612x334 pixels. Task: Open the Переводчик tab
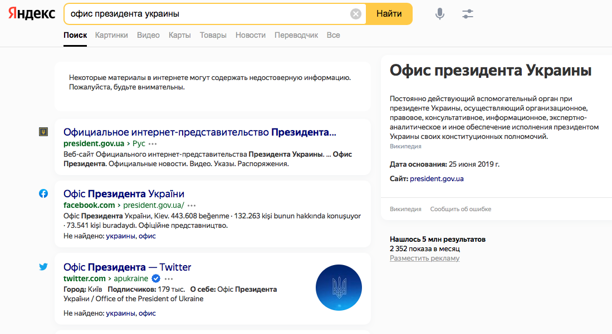296,35
